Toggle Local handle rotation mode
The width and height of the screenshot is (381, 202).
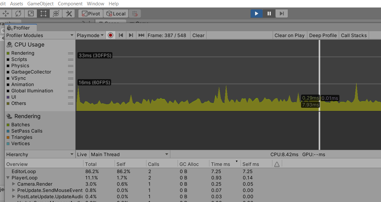point(116,14)
